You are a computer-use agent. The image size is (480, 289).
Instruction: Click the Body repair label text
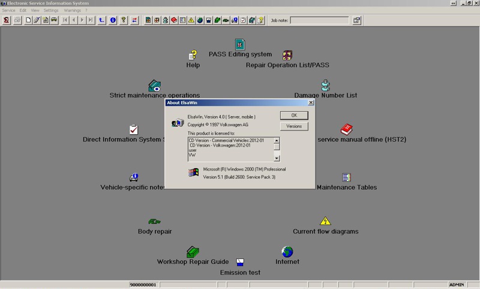(x=155, y=232)
